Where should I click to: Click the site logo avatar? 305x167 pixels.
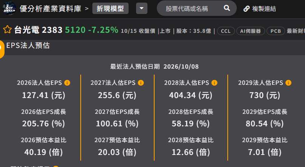point(9,9)
